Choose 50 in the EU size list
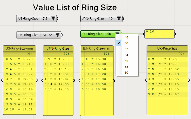 (x=126, y=43)
